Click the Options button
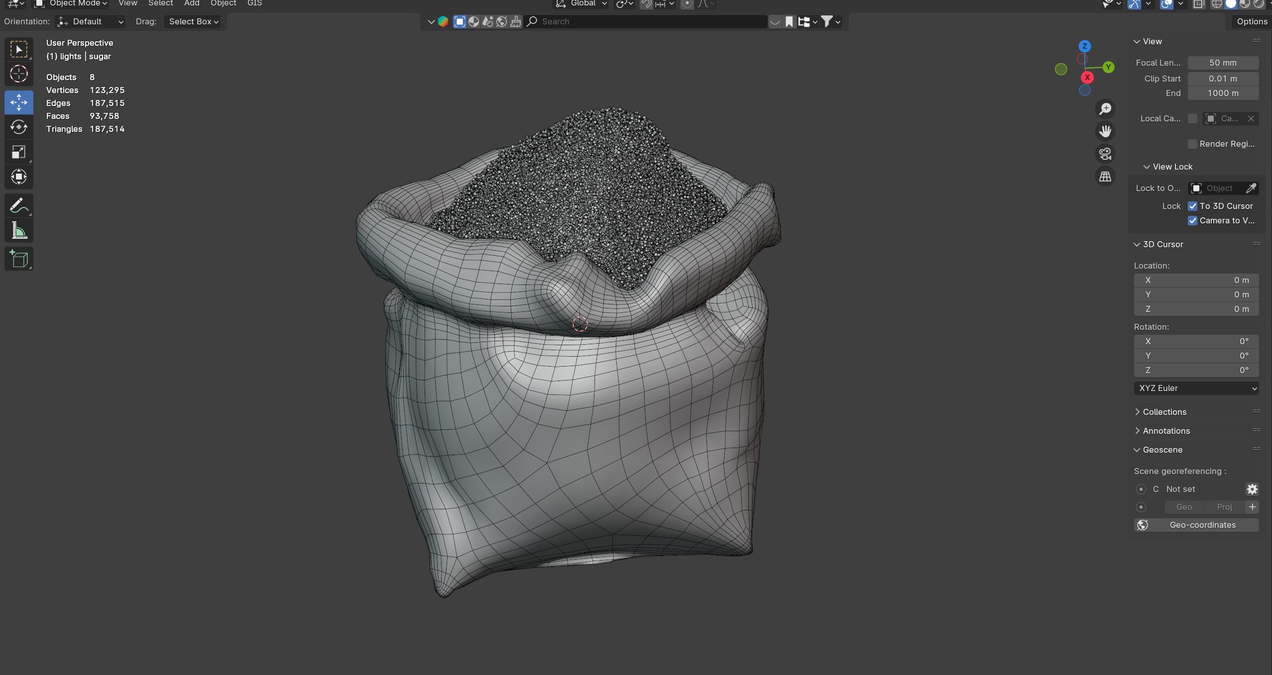The height and width of the screenshot is (675, 1272). click(1252, 21)
